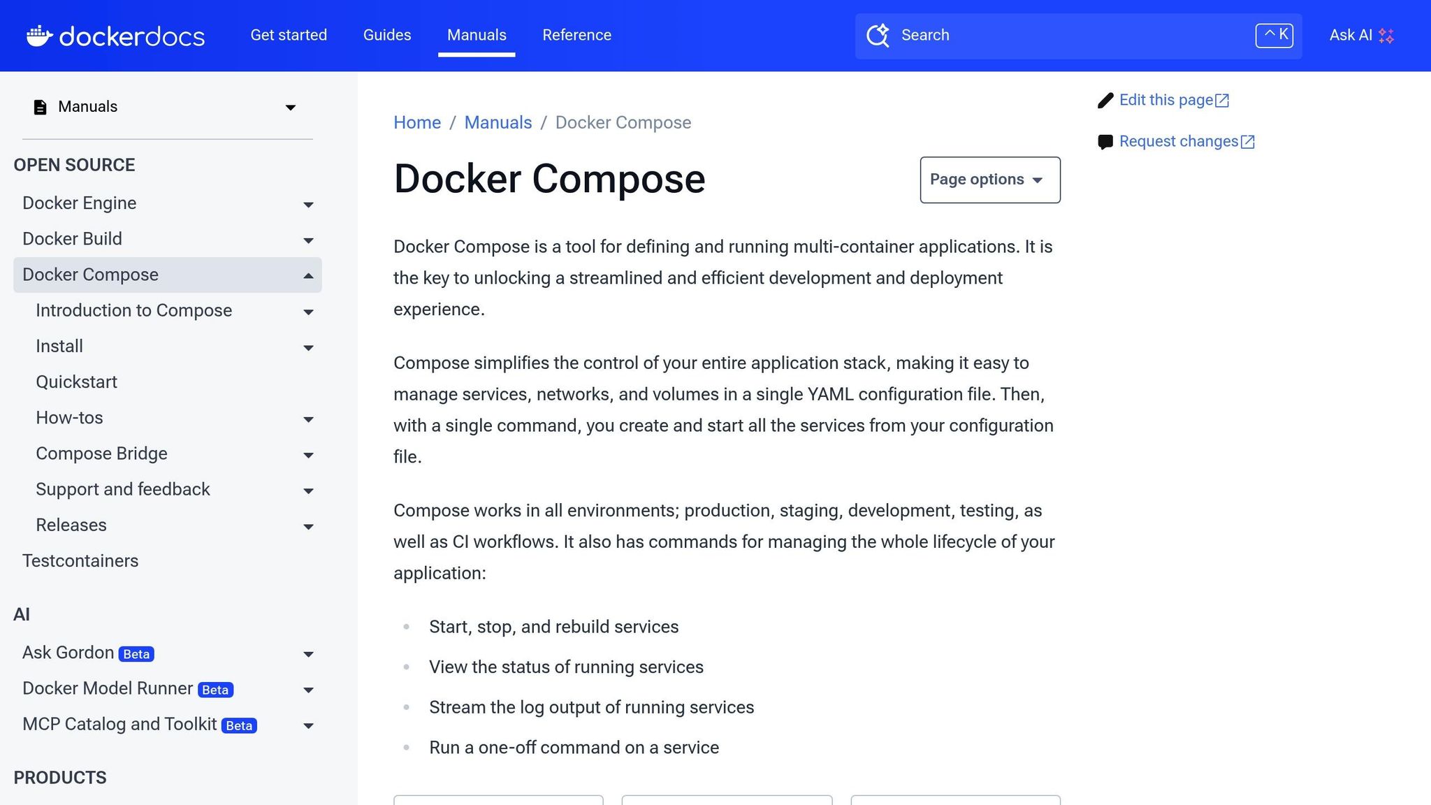Open the Manuals section dropdown in sidebar
This screenshot has width=1431, height=805.
[291, 107]
